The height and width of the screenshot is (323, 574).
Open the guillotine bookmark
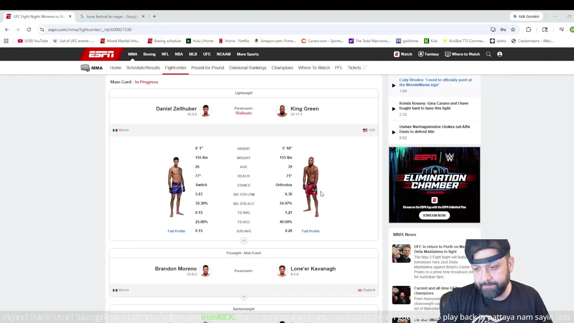[407, 41]
